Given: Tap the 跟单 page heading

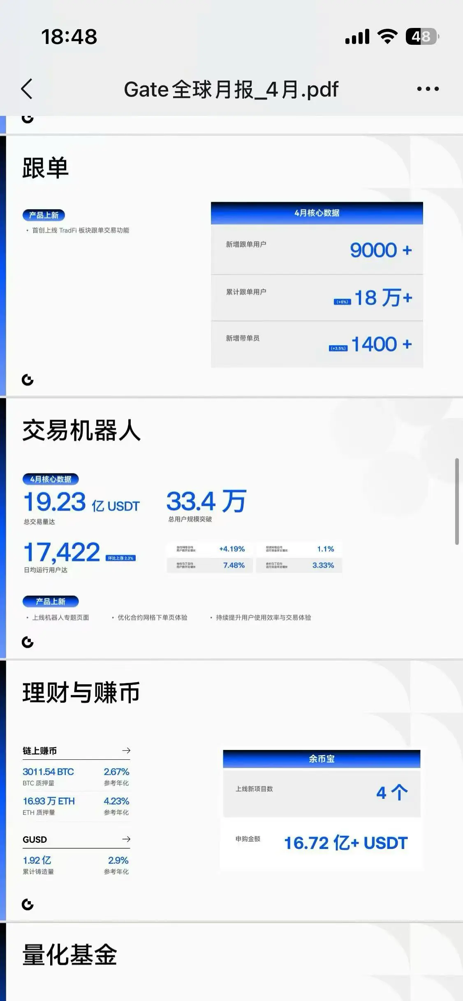Looking at the screenshot, I should (45, 168).
